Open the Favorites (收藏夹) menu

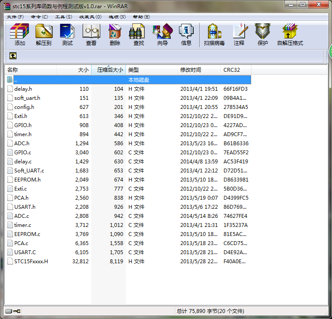click(90, 17)
